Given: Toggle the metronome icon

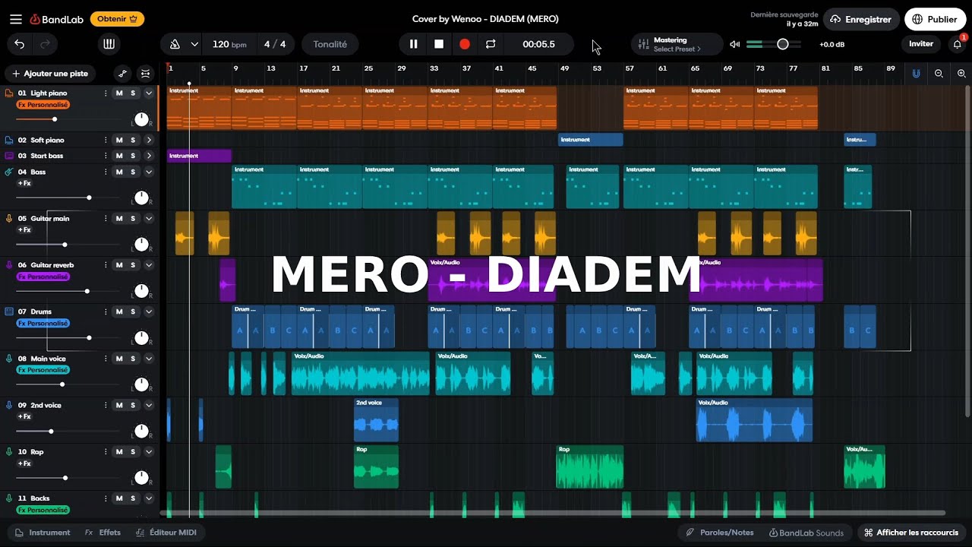Looking at the screenshot, I should [175, 44].
